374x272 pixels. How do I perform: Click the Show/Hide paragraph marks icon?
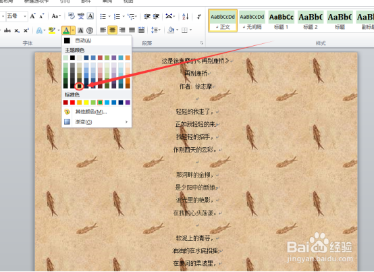[199, 16]
